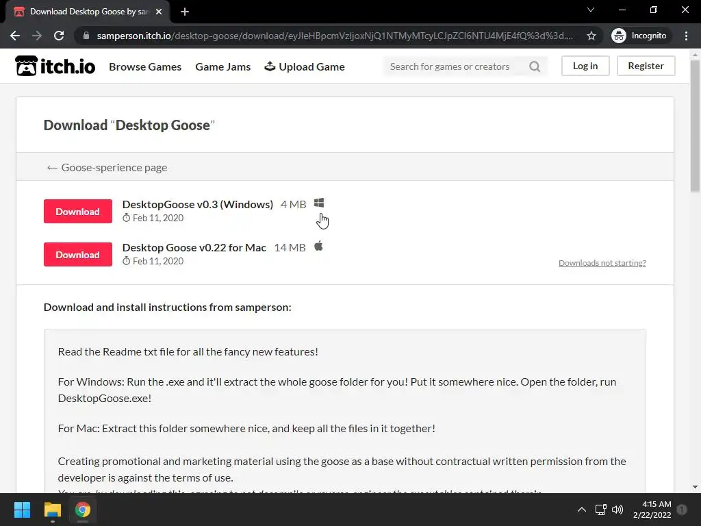The width and height of the screenshot is (701, 526).
Task: Click the itch.io logo
Action: [x=55, y=66]
